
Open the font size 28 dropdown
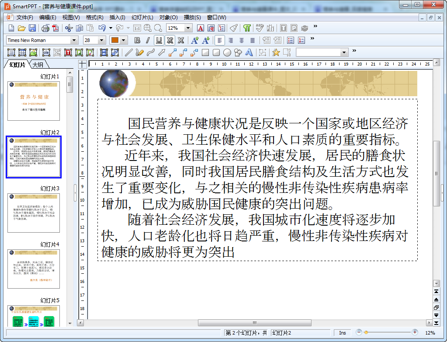(x=101, y=40)
